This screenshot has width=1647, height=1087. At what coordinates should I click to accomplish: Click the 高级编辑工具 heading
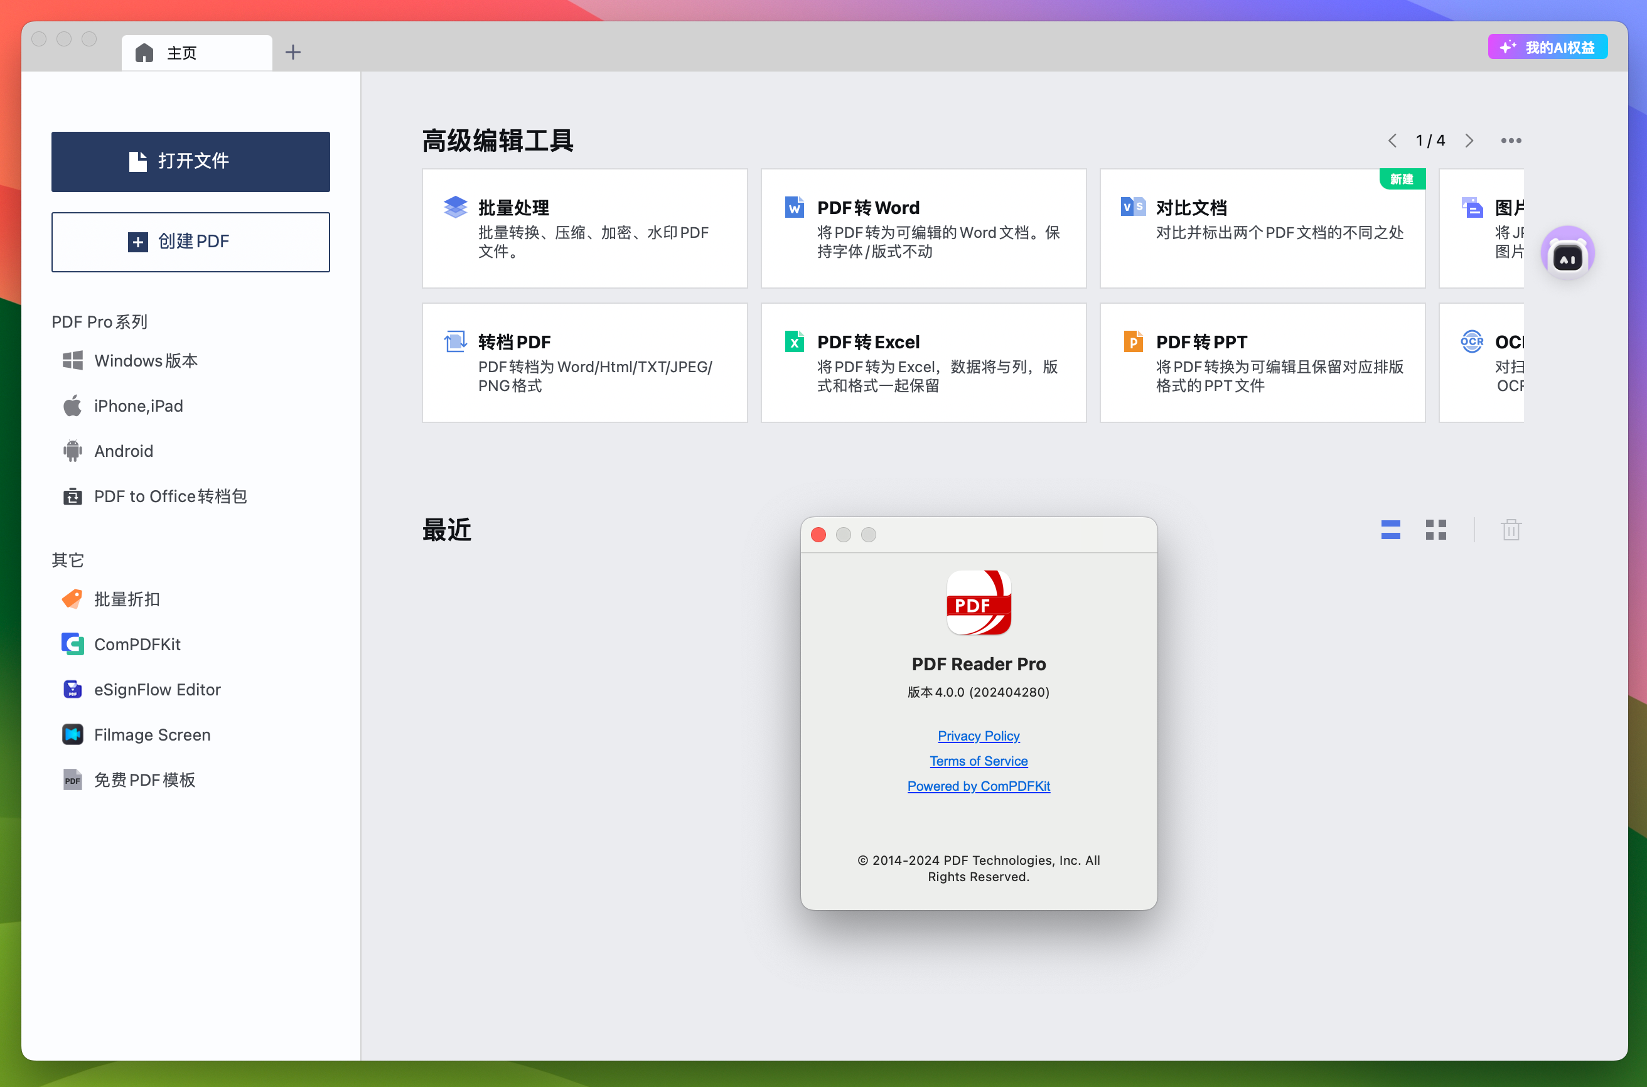tap(498, 141)
